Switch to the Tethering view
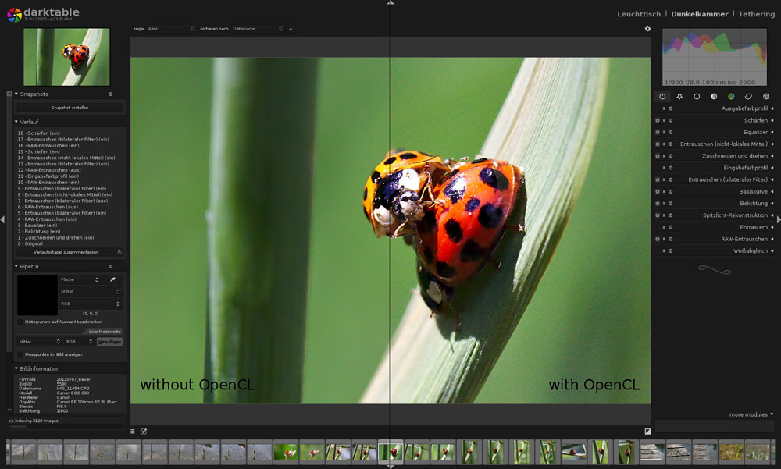The width and height of the screenshot is (781, 469). coord(756,14)
